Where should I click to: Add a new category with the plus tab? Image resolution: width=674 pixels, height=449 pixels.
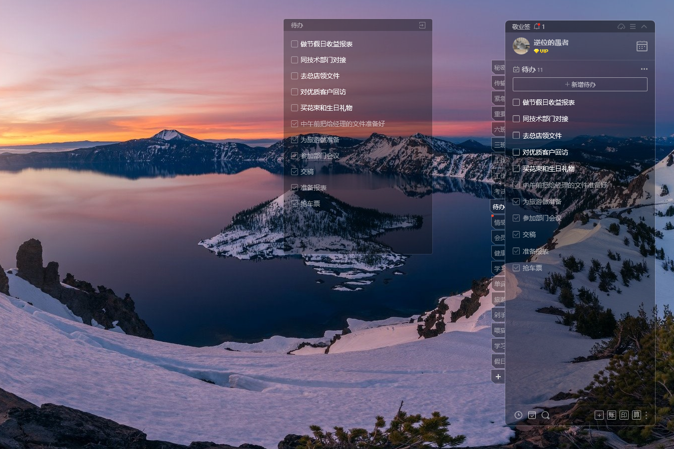(x=498, y=377)
